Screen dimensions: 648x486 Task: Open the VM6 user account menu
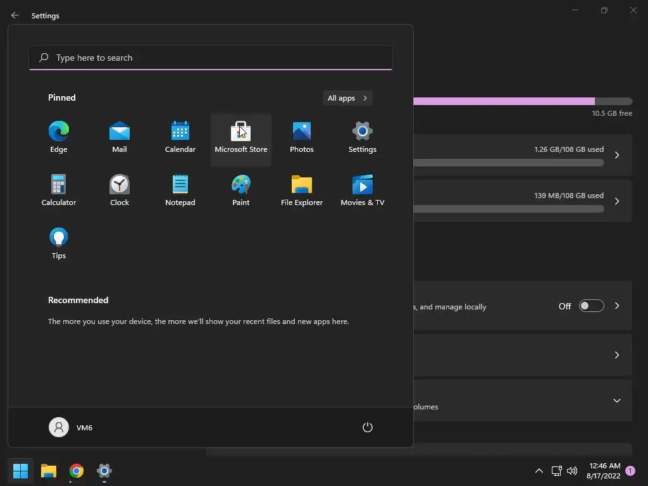(71, 427)
